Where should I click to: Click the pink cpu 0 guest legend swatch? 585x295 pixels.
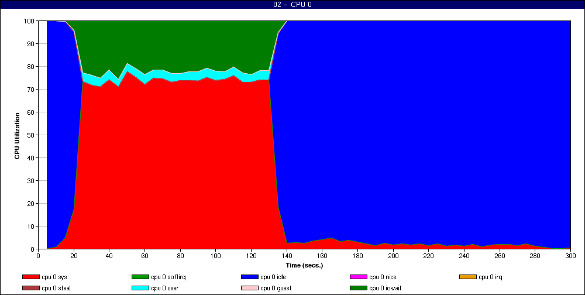pyautogui.click(x=250, y=289)
